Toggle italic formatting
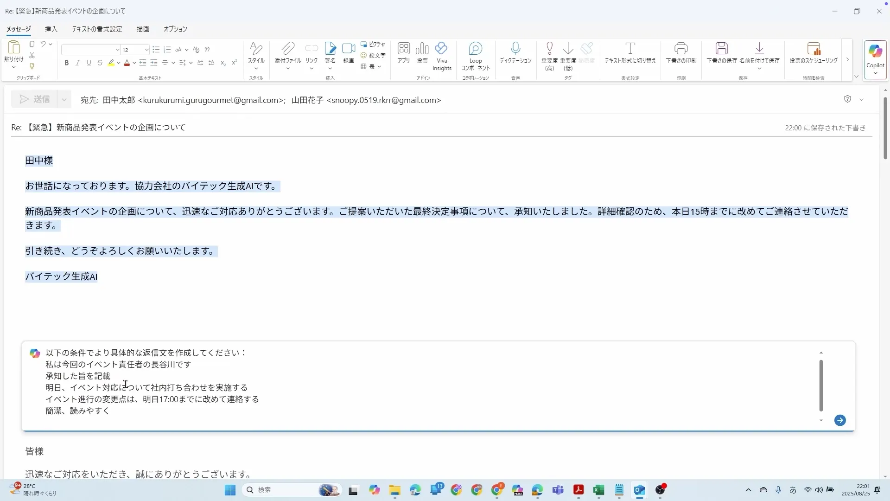The height and width of the screenshot is (501, 890). pyautogui.click(x=77, y=63)
